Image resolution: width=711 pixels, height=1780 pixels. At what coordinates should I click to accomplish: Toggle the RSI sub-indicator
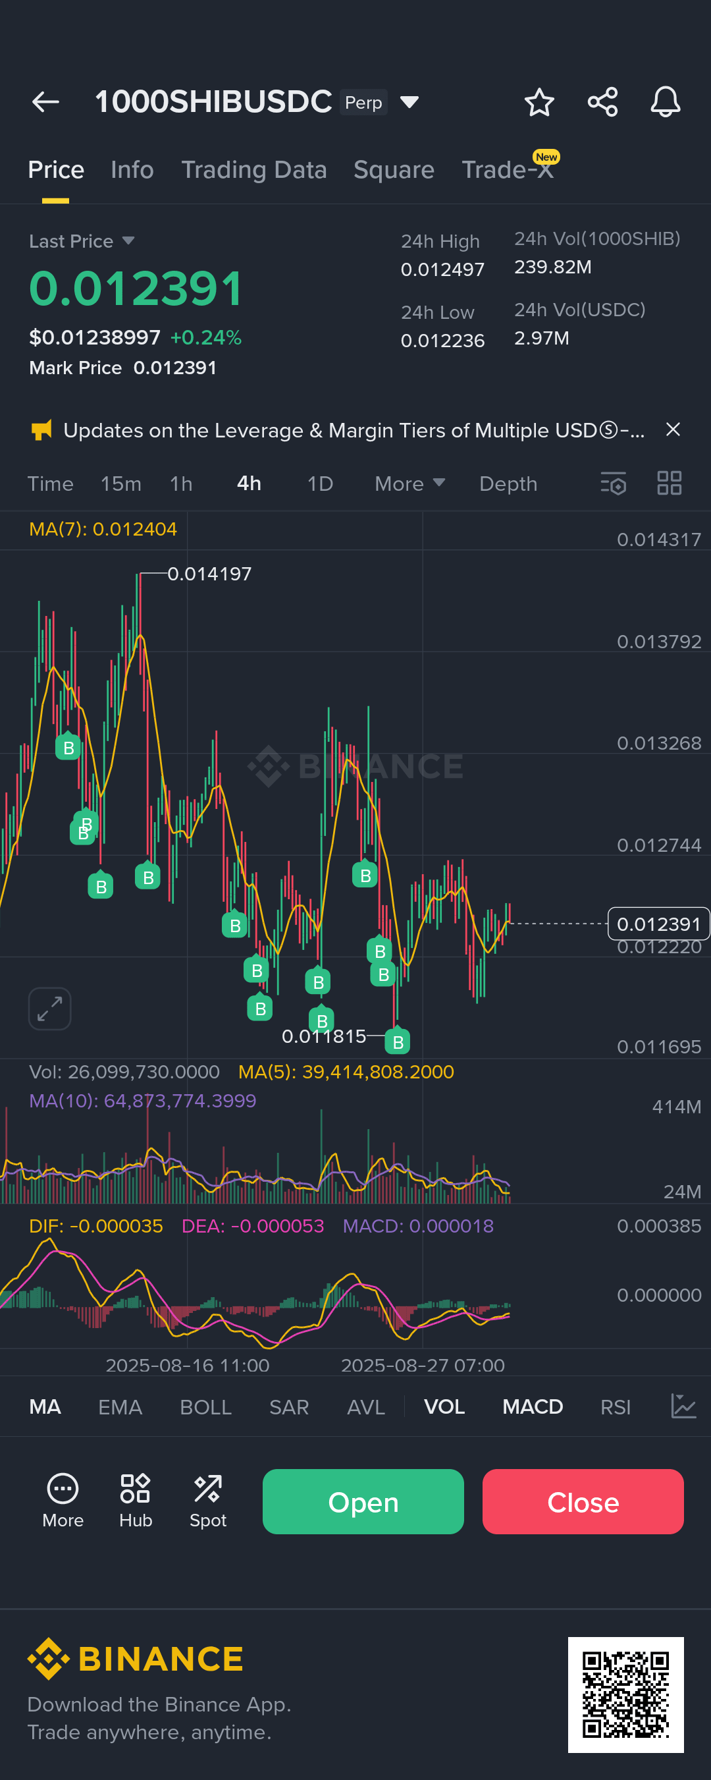[x=616, y=1407]
